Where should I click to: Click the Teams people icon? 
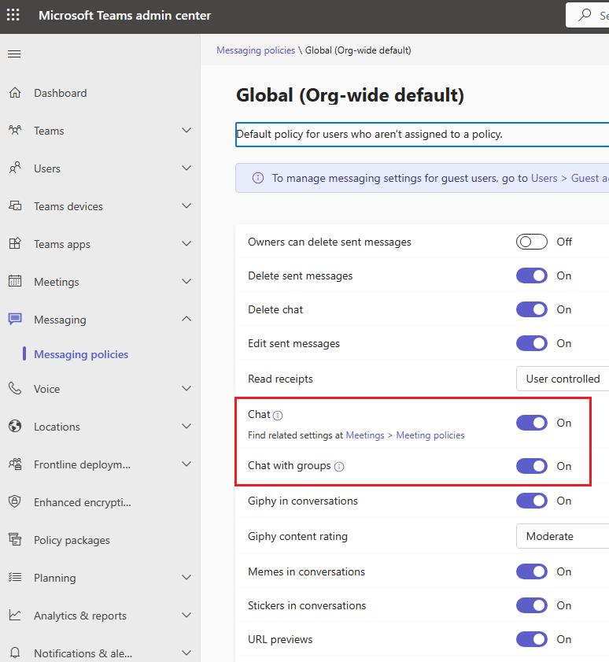(x=15, y=130)
